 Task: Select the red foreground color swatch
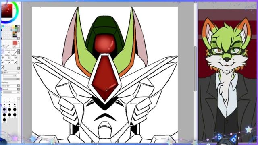pyautogui.click(x=15, y=43)
